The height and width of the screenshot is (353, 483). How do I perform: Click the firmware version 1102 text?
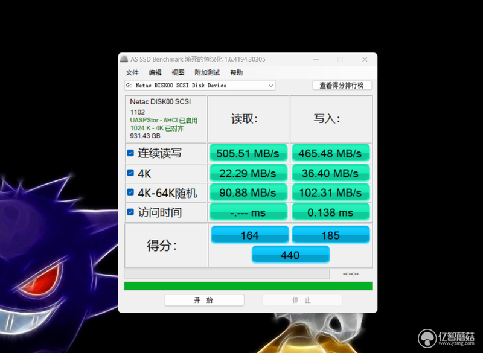tap(138, 112)
